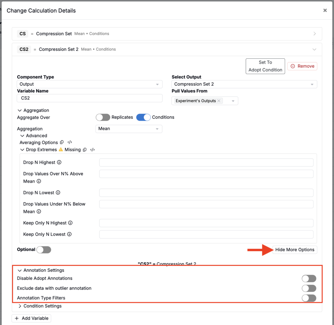Click the Add Variable button

tap(31, 318)
